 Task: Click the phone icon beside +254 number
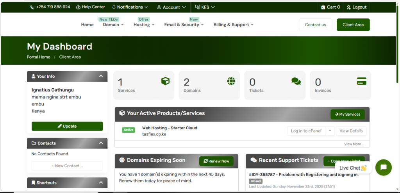[x=32, y=7]
